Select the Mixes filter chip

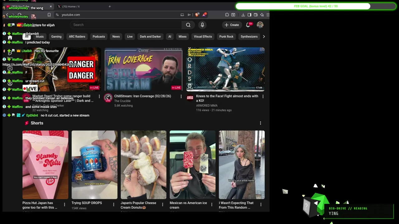[x=183, y=37]
